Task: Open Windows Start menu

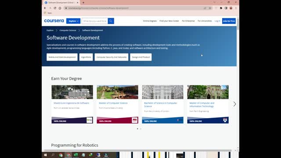Action: (x=45, y=155)
